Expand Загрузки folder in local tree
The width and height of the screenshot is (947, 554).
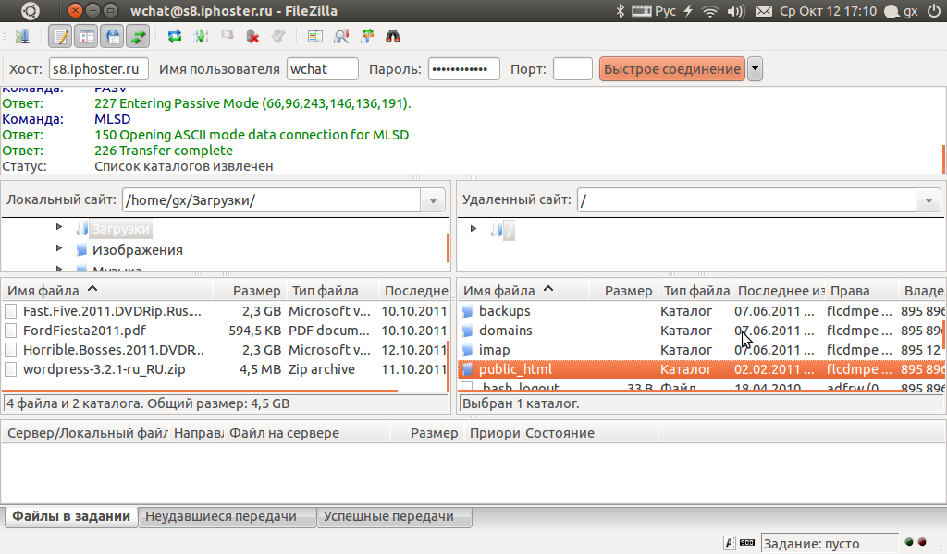tap(59, 227)
